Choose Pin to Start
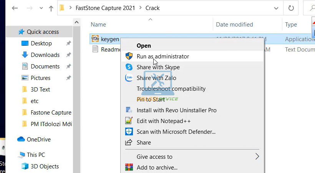Screen dimensions: 315x173 151,100
